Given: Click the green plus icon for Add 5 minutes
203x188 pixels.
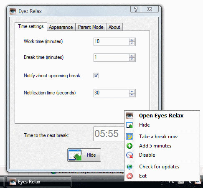Looking at the screenshot, I should 129,146.
